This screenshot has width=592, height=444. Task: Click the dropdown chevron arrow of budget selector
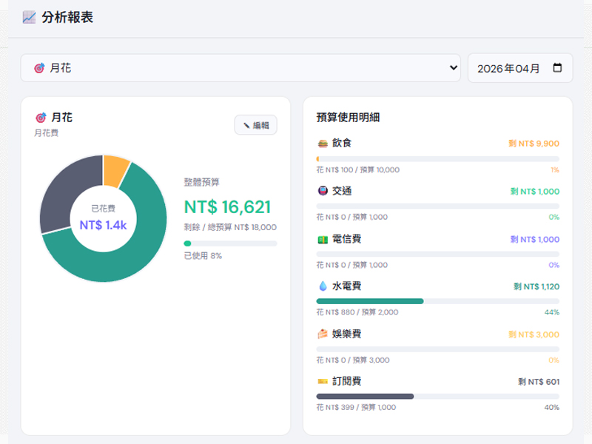coord(454,68)
